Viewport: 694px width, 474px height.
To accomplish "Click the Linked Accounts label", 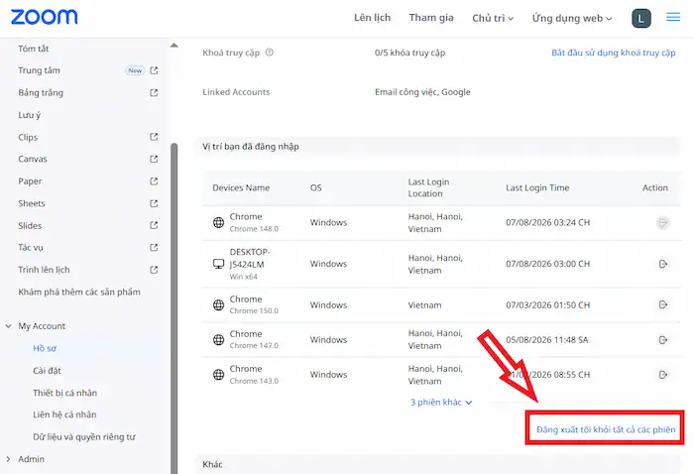I will click(236, 92).
